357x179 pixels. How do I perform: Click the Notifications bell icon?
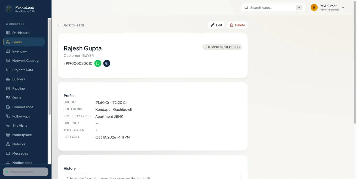[x=8, y=163]
